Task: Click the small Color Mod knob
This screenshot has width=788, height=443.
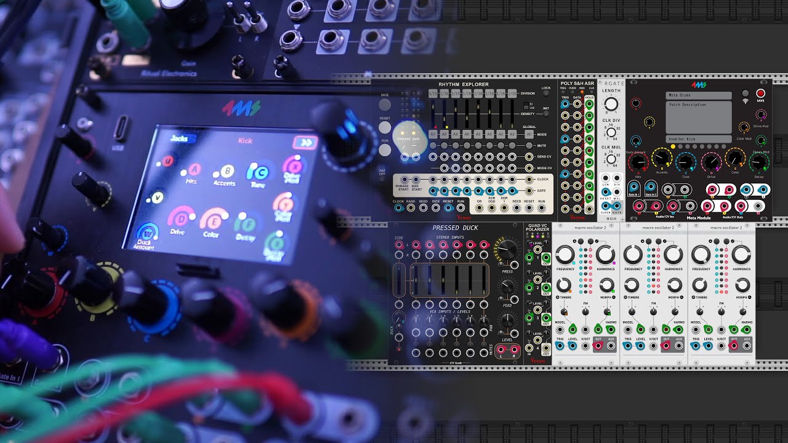Action: tap(744, 127)
